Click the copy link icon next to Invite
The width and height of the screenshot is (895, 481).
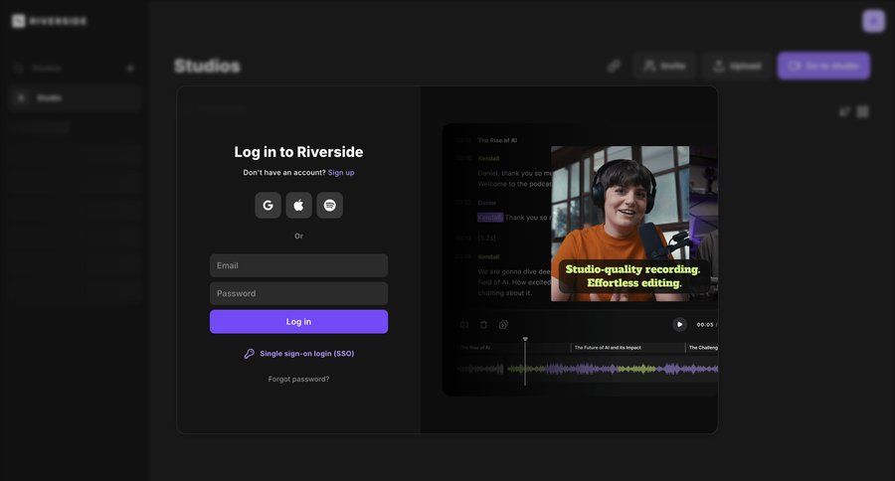(x=614, y=66)
